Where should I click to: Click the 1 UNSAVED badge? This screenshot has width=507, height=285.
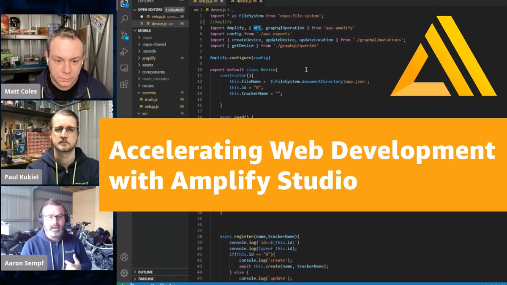174,10
